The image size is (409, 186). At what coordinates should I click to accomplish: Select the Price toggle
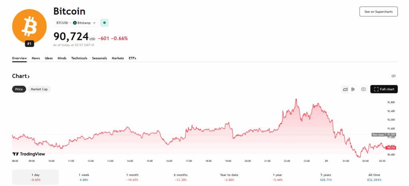pyautogui.click(x=19, y=89)
